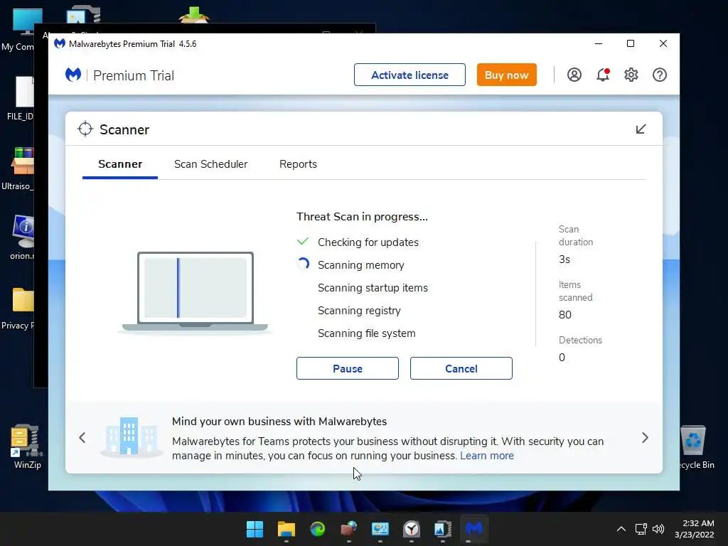The width and height of the screenshot is (728, 546).
Task: Click the picture document taskbar icon
Action: tap(443, 529)
